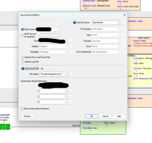The image size is (152, 143).
Task: Uncheck the Use Structure checkbox
Action: tap(74, 23)
